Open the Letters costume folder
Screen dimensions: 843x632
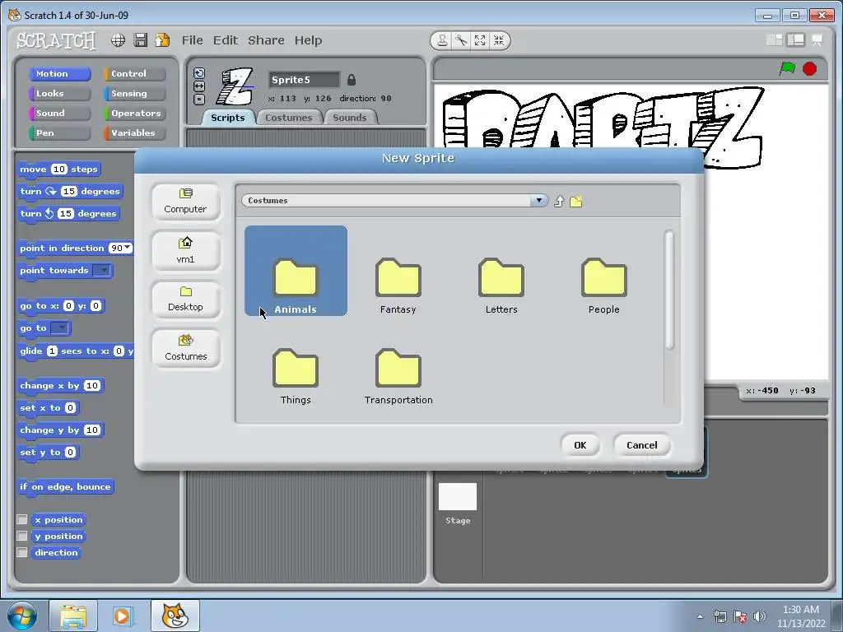501,286
